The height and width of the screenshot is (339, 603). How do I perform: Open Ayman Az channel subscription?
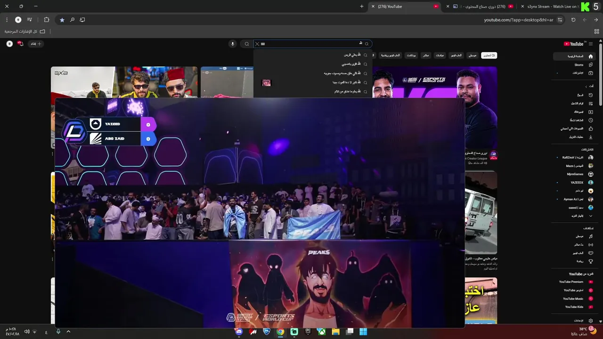click(x=574, y=200)
